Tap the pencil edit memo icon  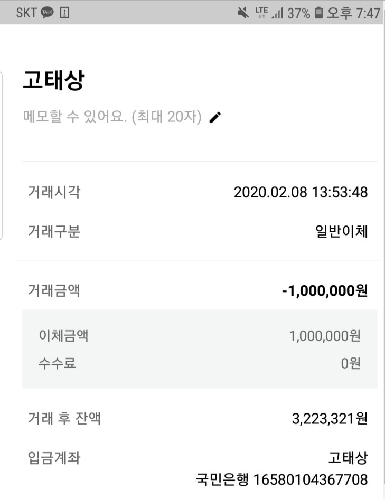[215, 117]
